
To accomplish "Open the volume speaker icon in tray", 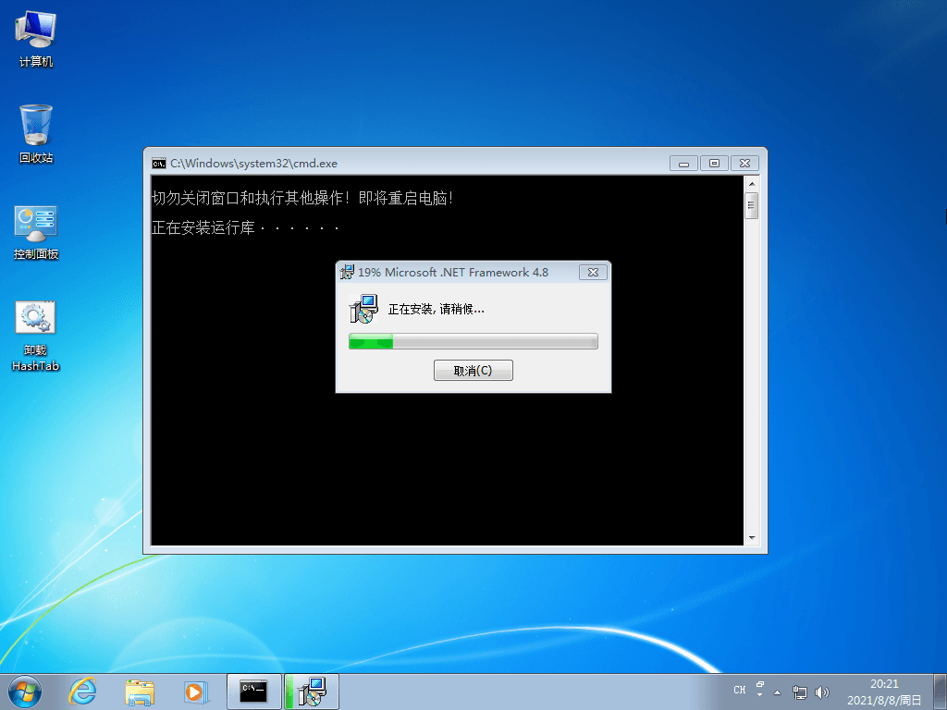I will click(822, 691).
